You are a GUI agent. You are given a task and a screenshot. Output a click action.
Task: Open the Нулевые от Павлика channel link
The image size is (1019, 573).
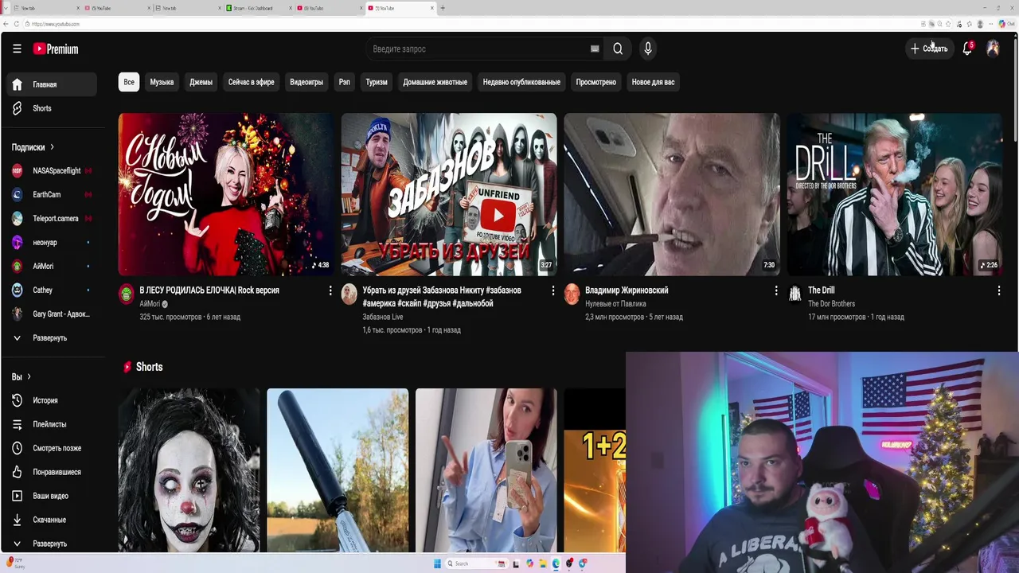tap(615, 304)
